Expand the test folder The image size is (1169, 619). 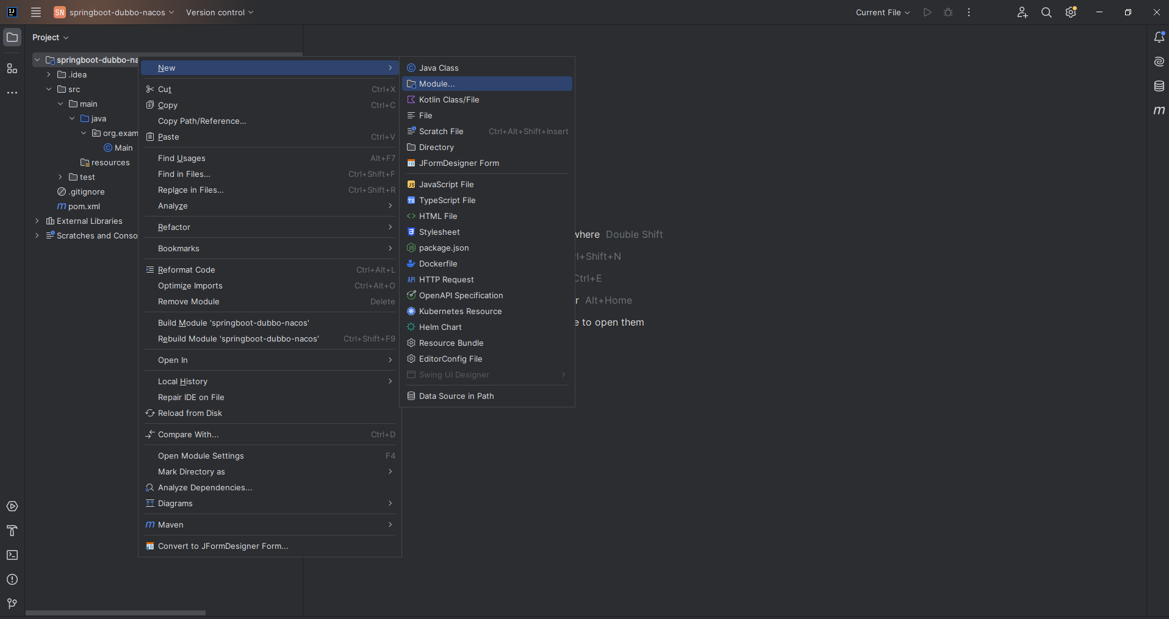(60, 177)
